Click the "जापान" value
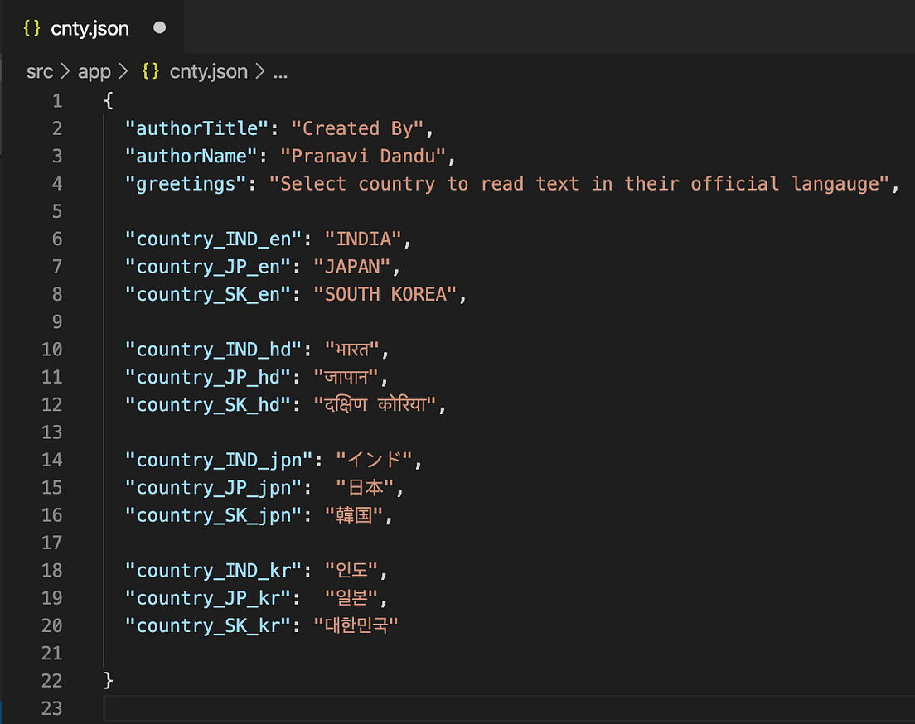This screenshot has height=724, width=915. [x=346, y=377]
